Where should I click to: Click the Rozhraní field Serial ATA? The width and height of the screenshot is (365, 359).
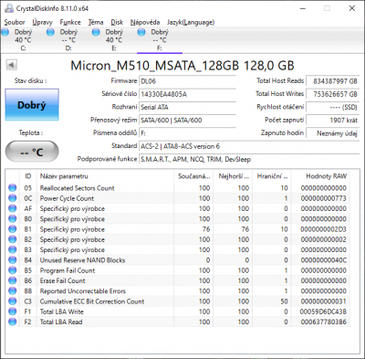tap(187, 107)
